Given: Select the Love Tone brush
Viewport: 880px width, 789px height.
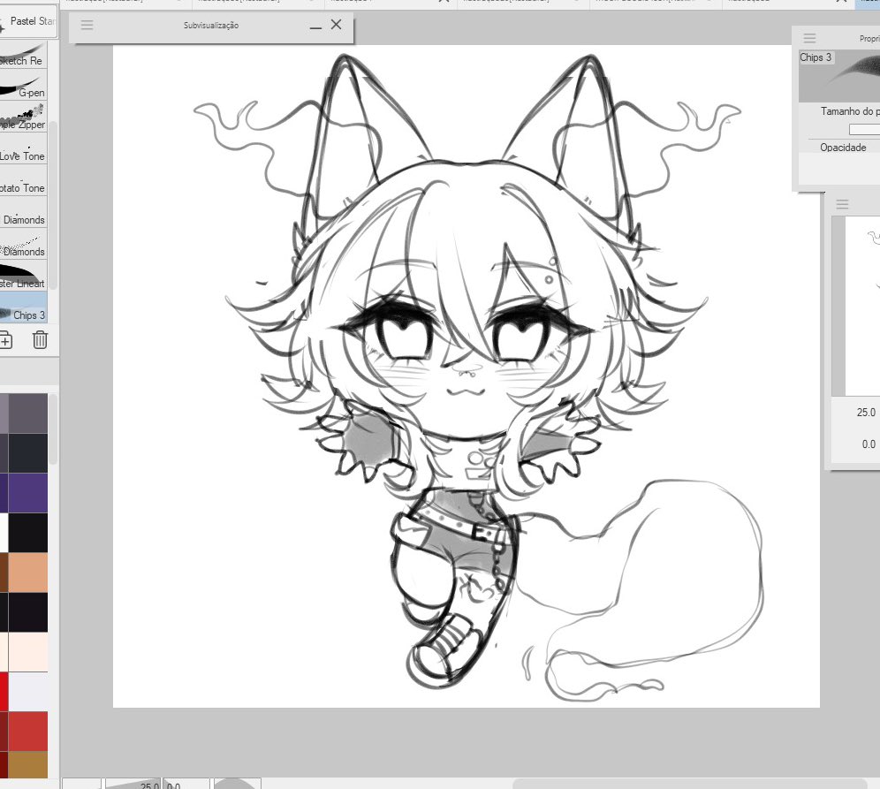Looking at the screenshot, I should [x=24, y=148].
